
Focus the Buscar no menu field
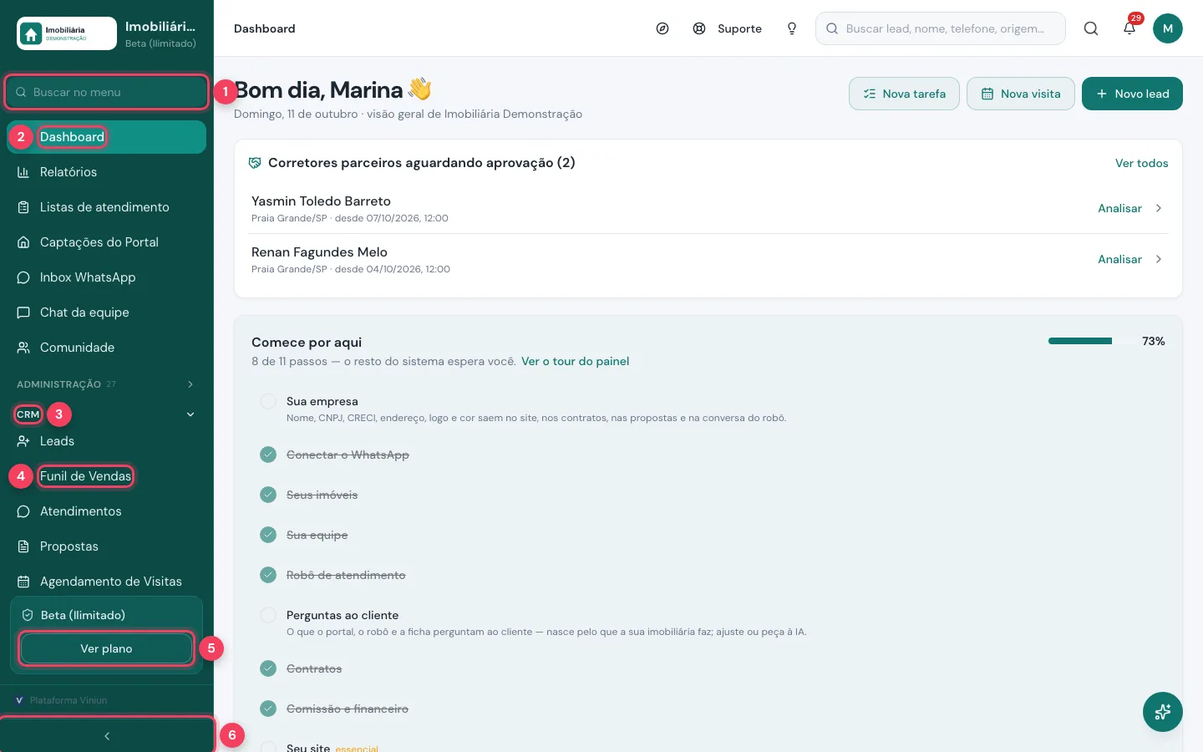[106, 92]
